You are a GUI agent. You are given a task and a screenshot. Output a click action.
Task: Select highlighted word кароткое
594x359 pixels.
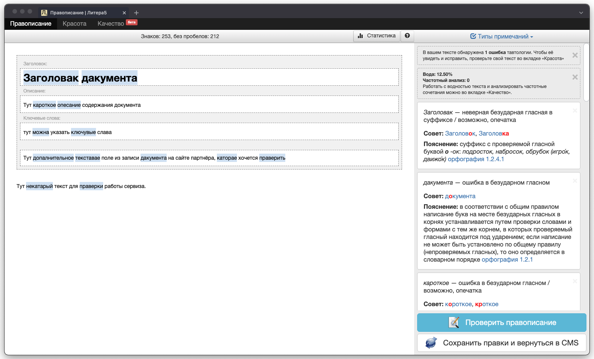coord(44,105)
